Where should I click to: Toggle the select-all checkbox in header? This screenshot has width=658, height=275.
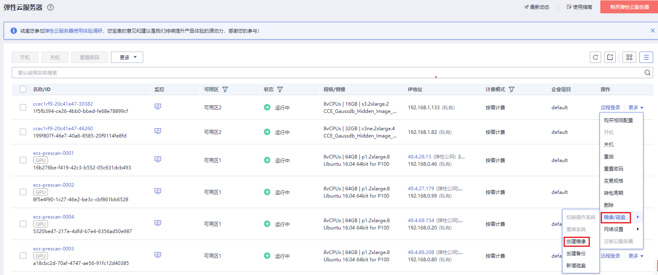23,90
